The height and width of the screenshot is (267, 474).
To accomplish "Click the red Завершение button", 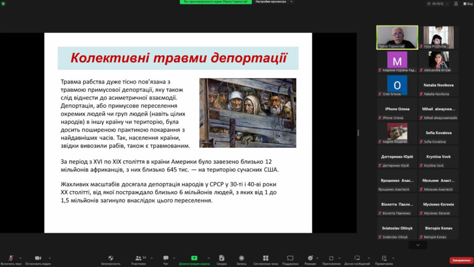I will [x=461, y=260].
